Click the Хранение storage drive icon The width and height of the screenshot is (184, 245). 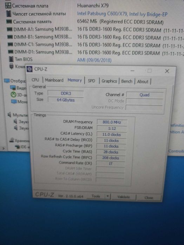click(x=12, y=140)
